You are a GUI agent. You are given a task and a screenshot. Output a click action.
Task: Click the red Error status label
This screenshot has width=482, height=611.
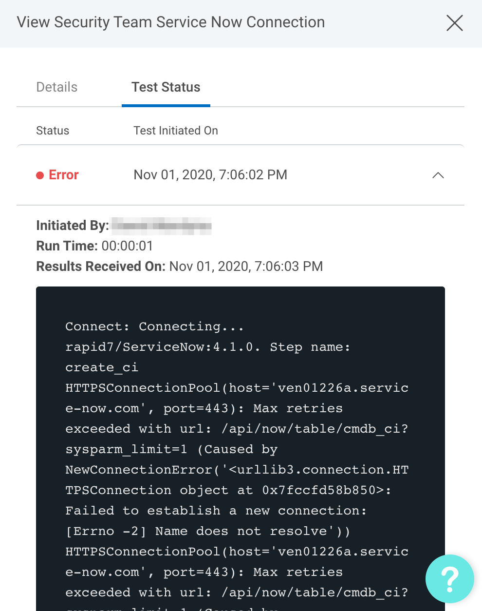(x=64, y=175)
